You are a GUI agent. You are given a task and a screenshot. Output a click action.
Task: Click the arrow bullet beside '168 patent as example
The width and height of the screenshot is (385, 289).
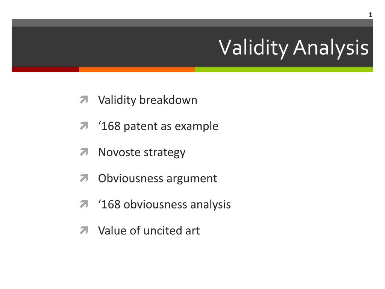(84, 126)
